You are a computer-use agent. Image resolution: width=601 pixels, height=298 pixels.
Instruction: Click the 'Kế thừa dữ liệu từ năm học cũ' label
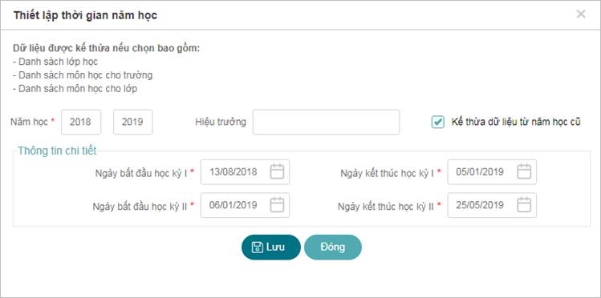[x=516, y=122]
